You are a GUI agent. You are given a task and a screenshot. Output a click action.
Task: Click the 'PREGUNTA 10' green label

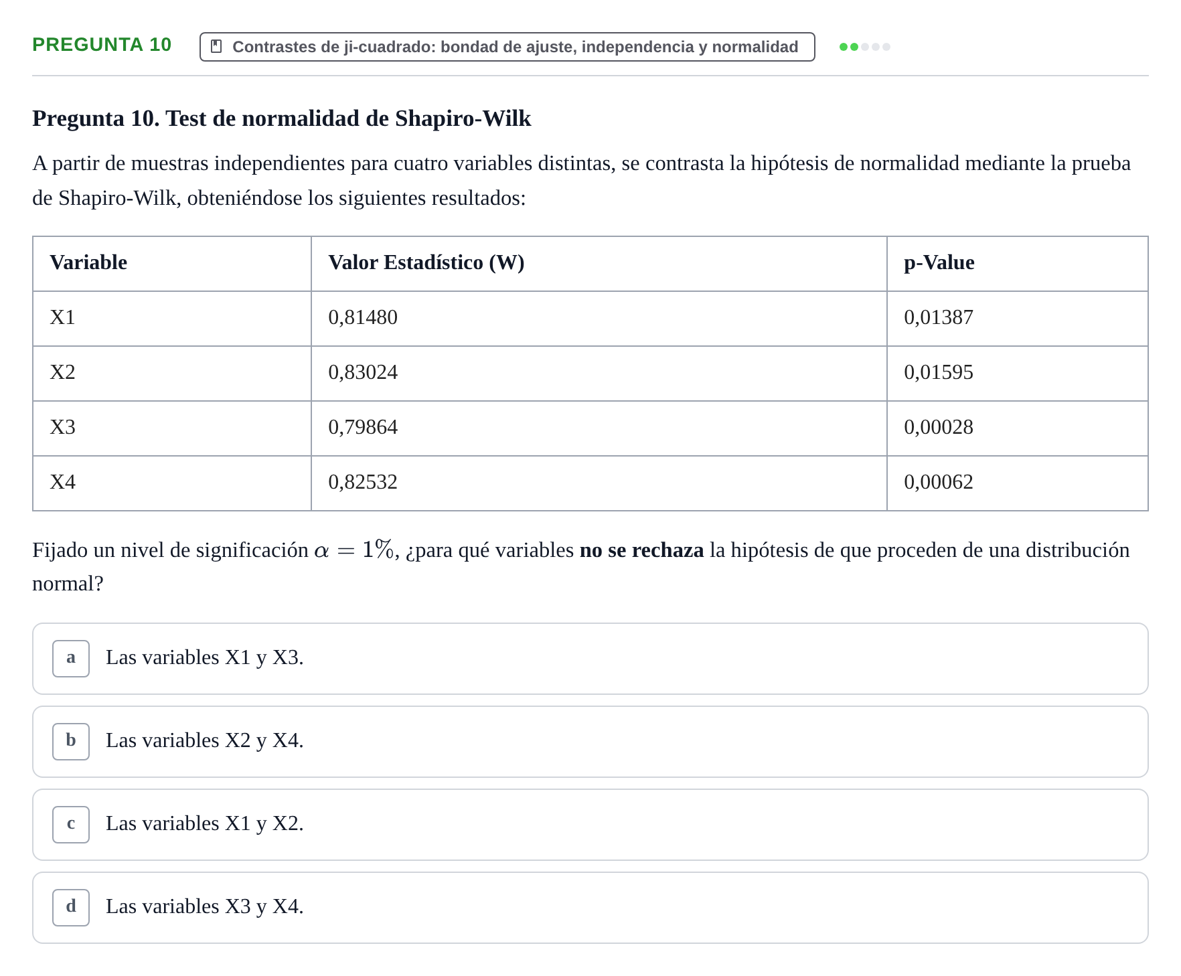coord(102,44)
